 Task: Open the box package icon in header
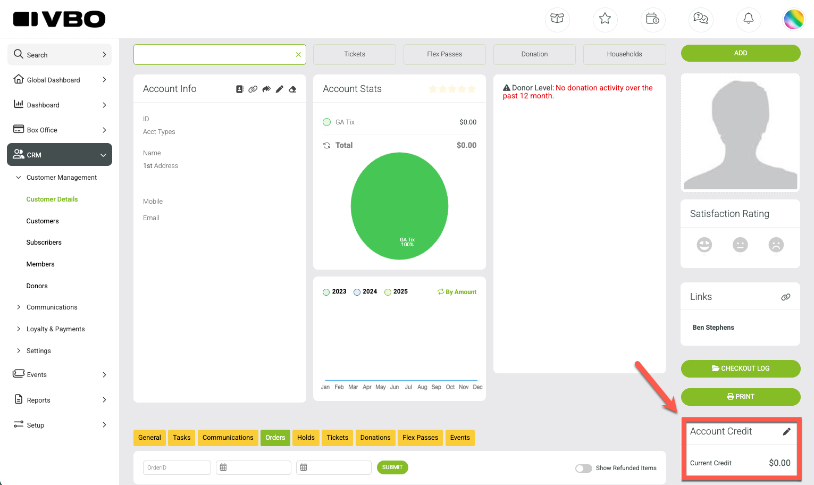click(x=557, y=19)
